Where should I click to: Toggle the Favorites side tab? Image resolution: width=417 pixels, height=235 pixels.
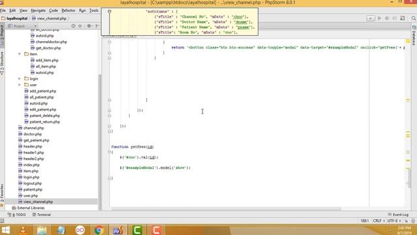[x=2, y=195]
